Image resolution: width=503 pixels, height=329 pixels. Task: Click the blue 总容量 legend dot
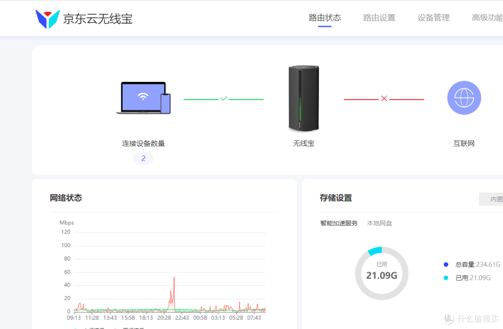[446, 264]
